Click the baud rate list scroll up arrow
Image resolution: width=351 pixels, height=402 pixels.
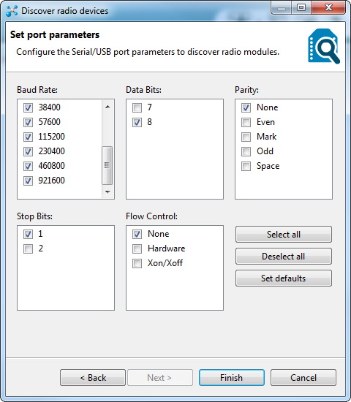tap(107, 107)
